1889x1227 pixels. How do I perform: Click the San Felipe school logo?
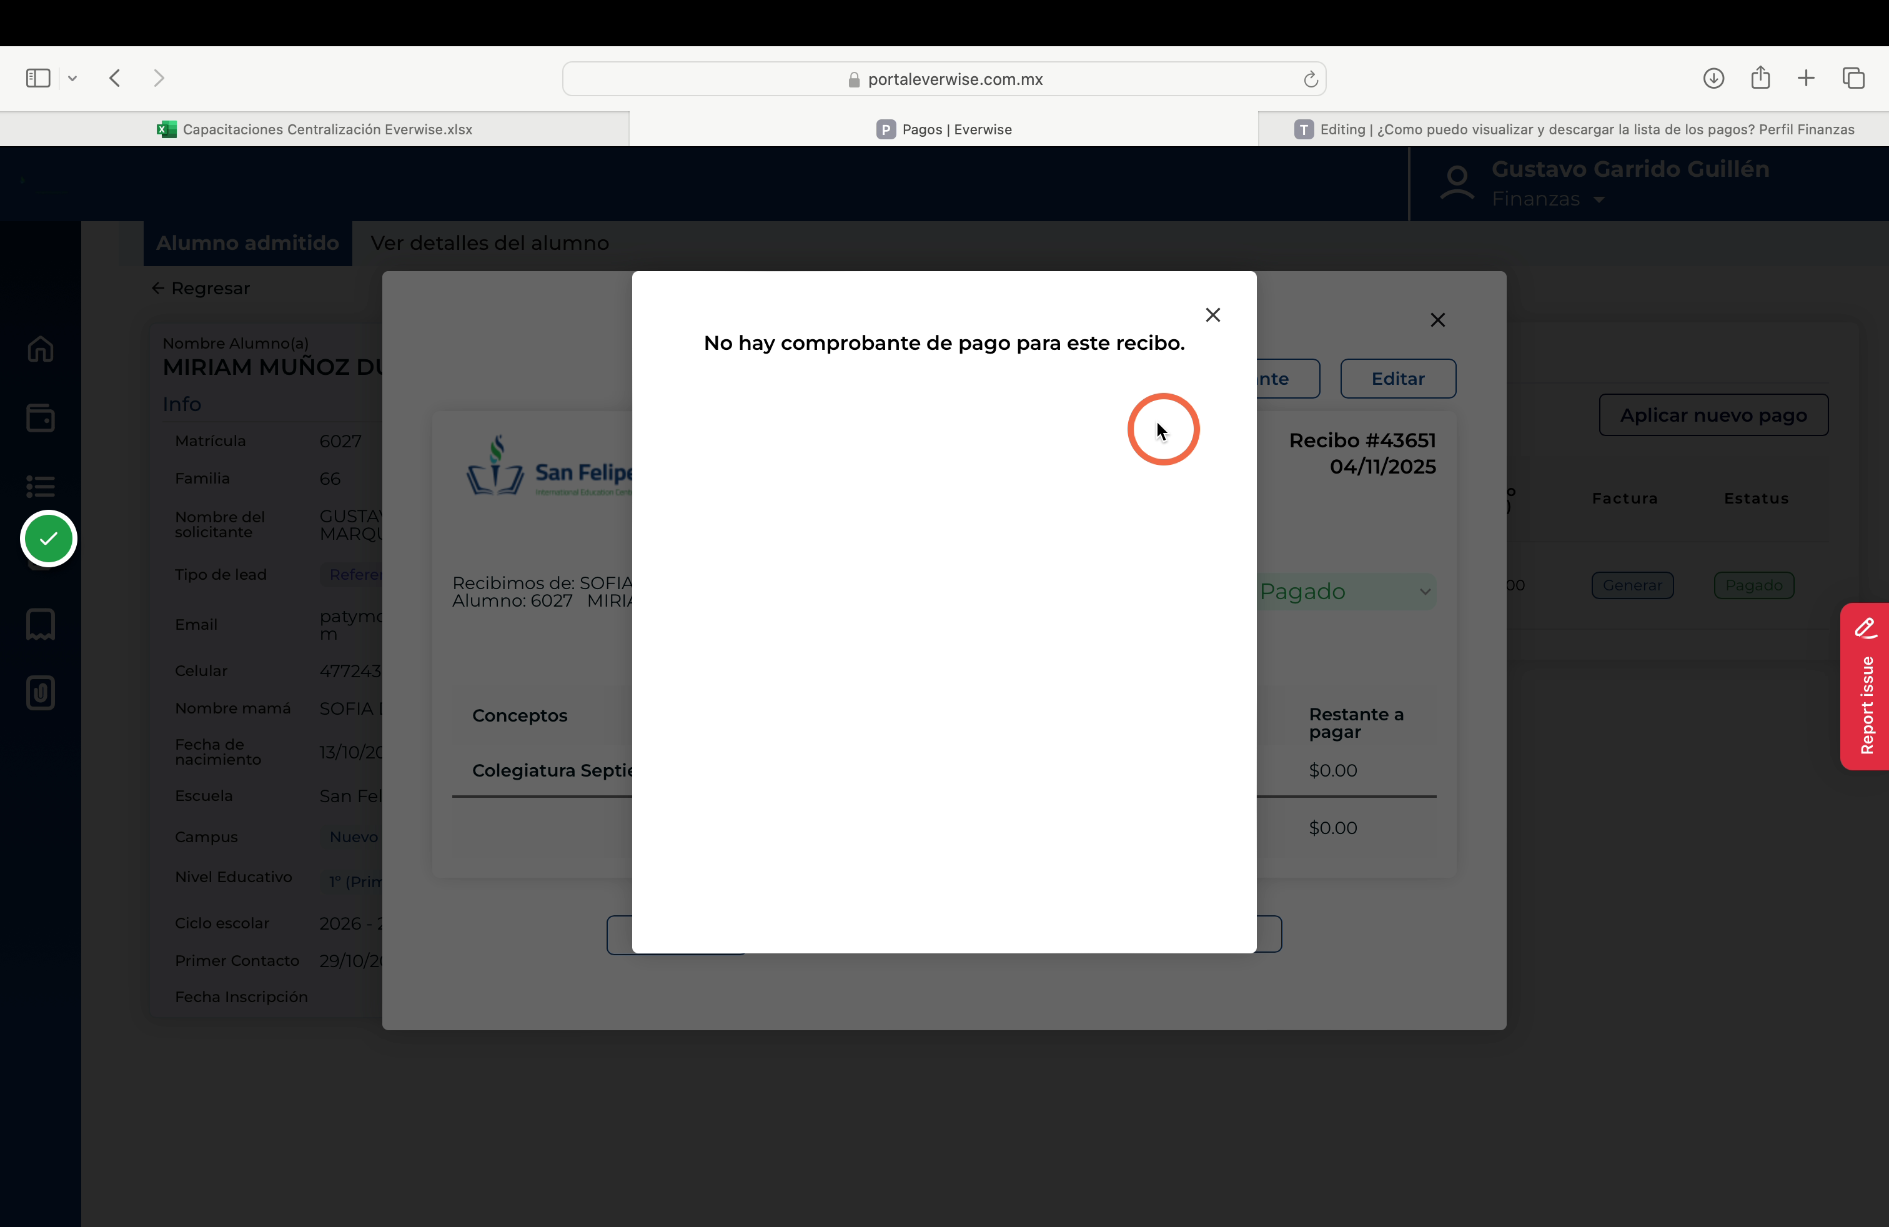coord(550,467)
